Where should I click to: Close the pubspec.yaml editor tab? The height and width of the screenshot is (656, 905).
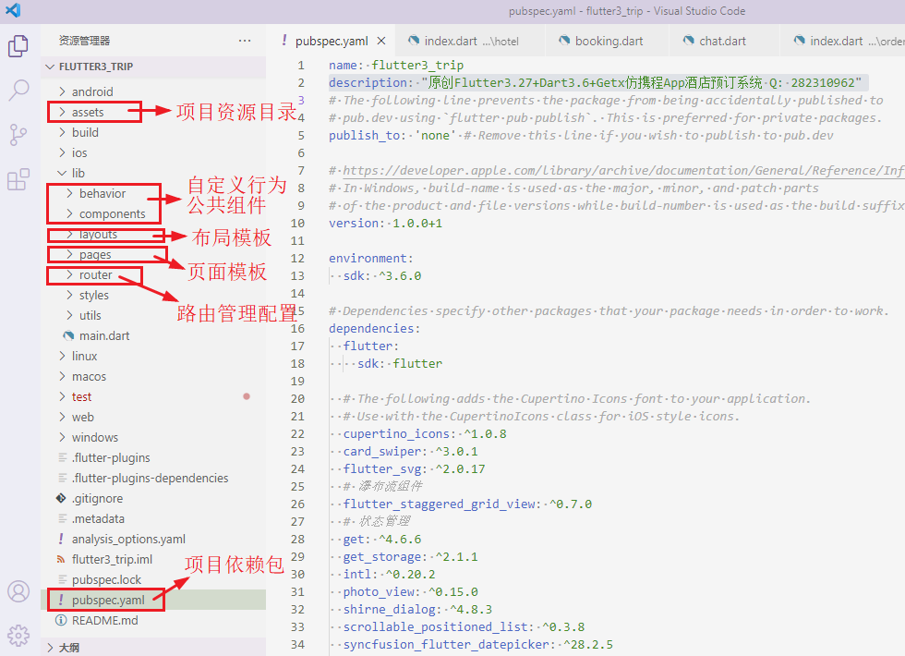tap(381, 41)
